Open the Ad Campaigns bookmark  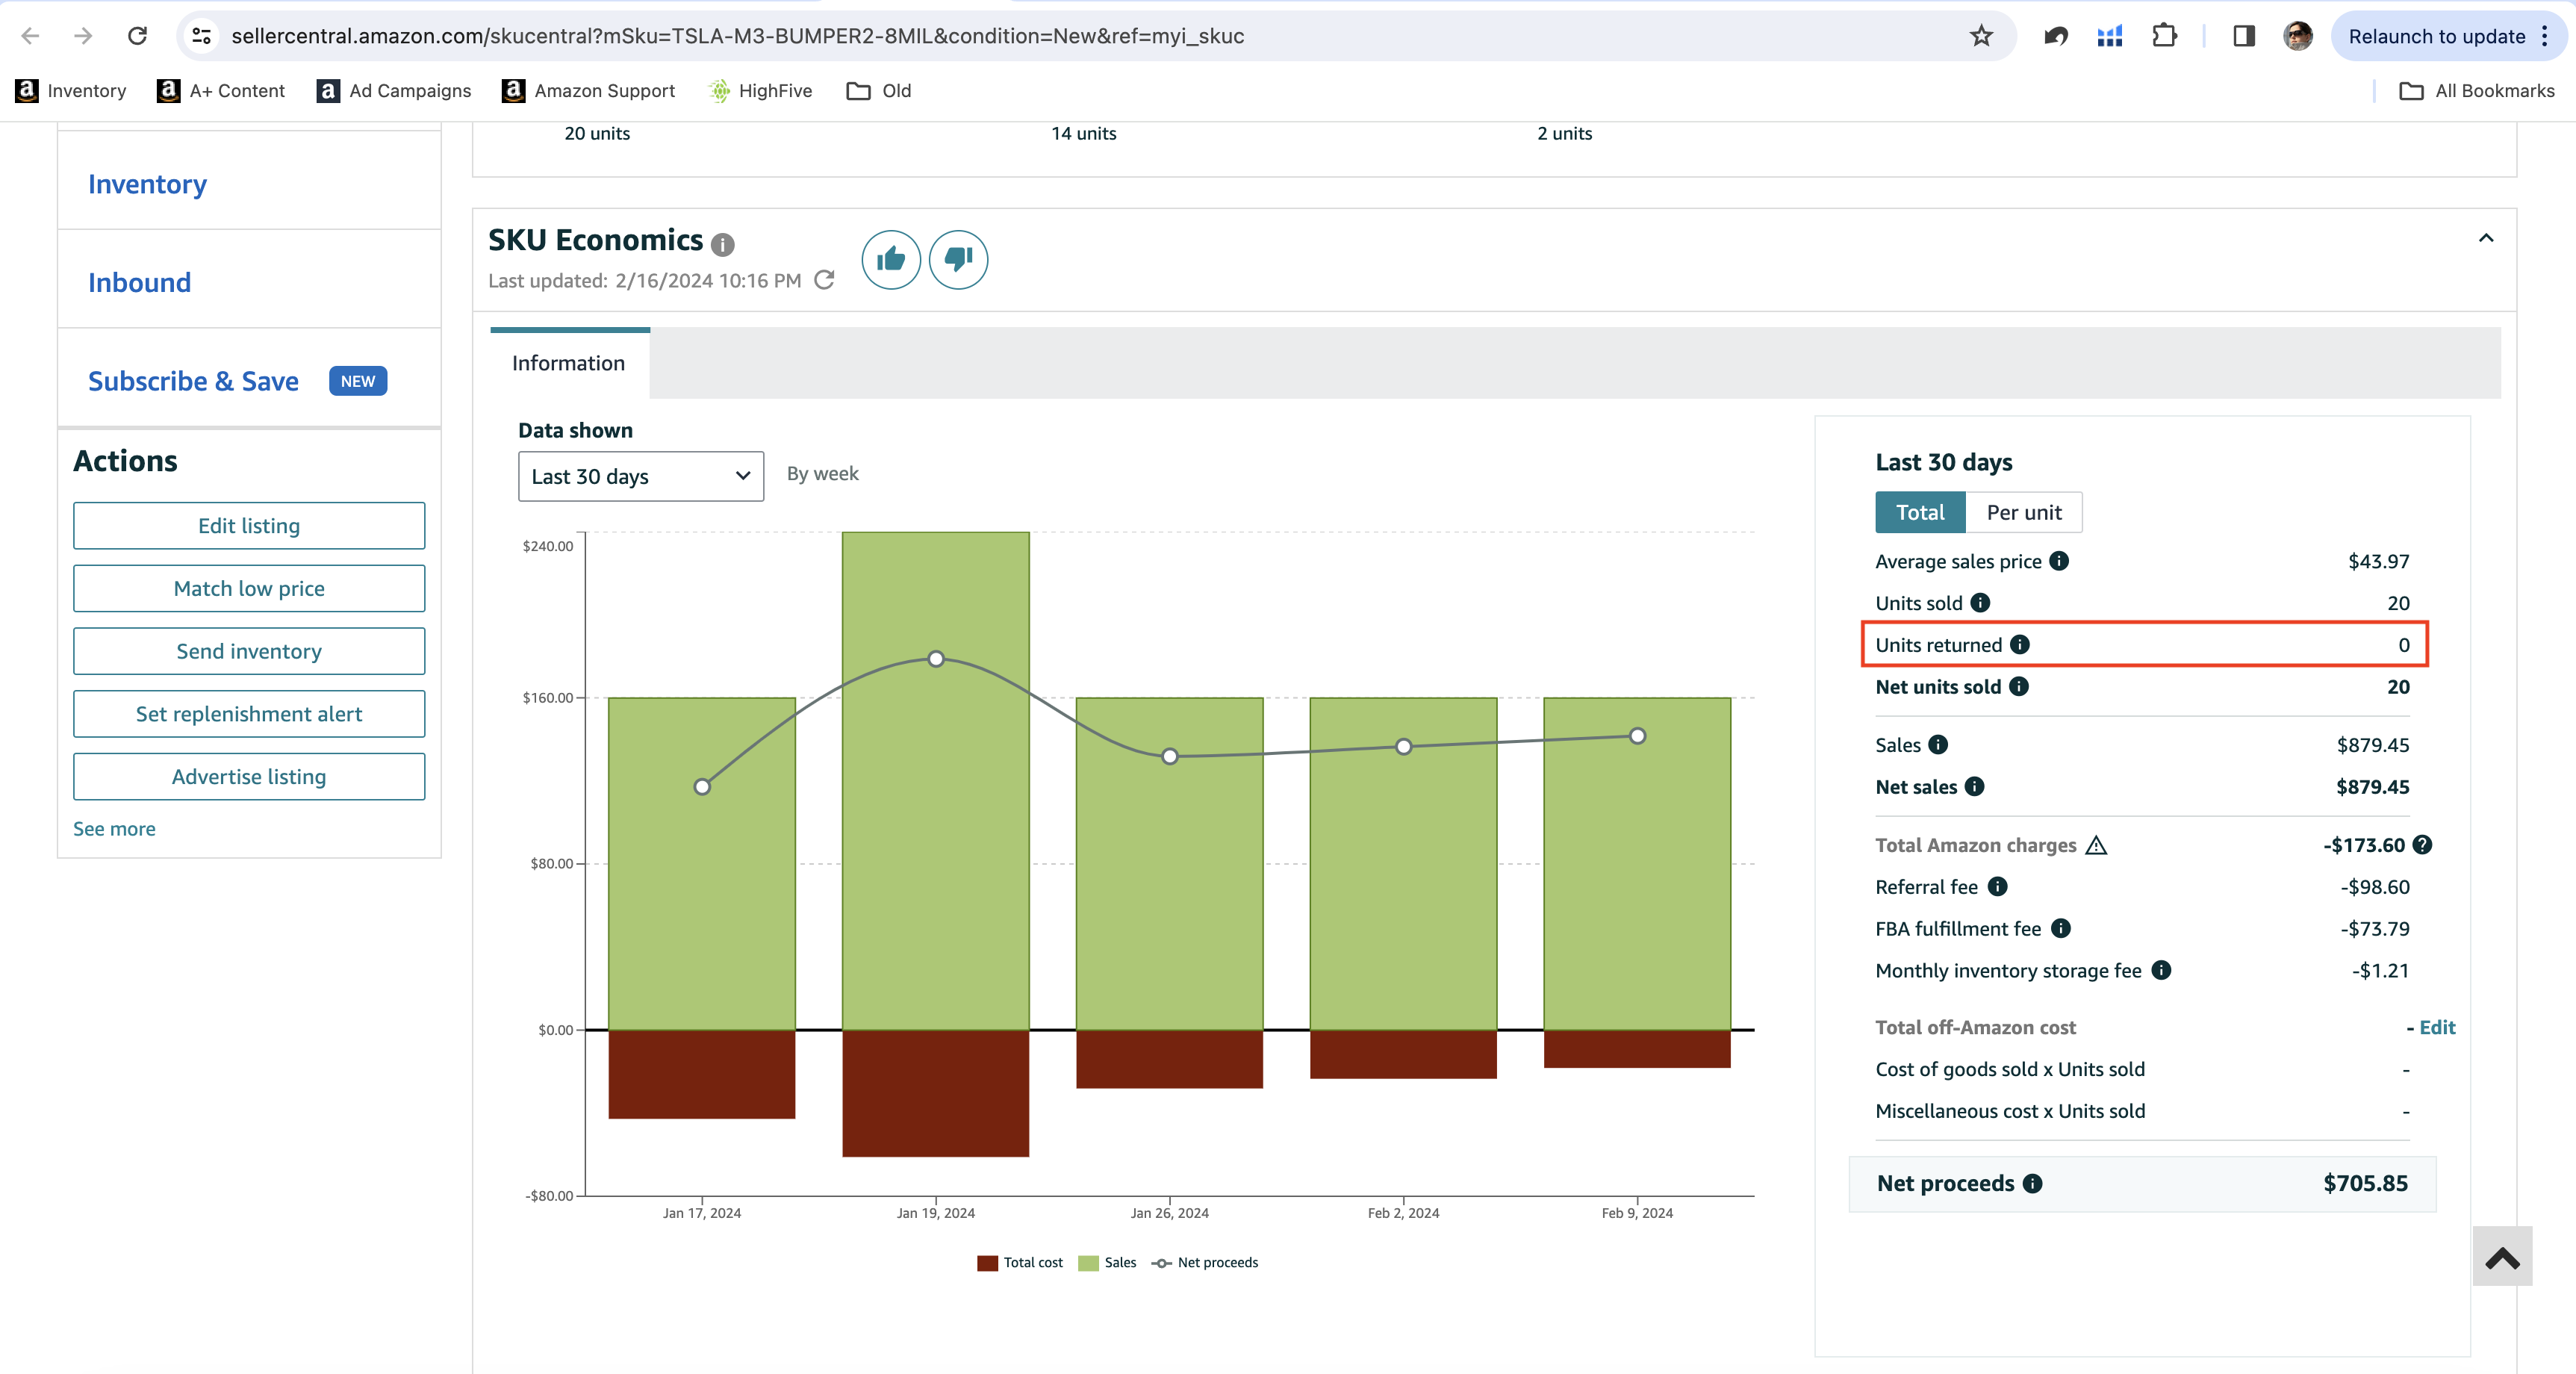tap(394, 91)
